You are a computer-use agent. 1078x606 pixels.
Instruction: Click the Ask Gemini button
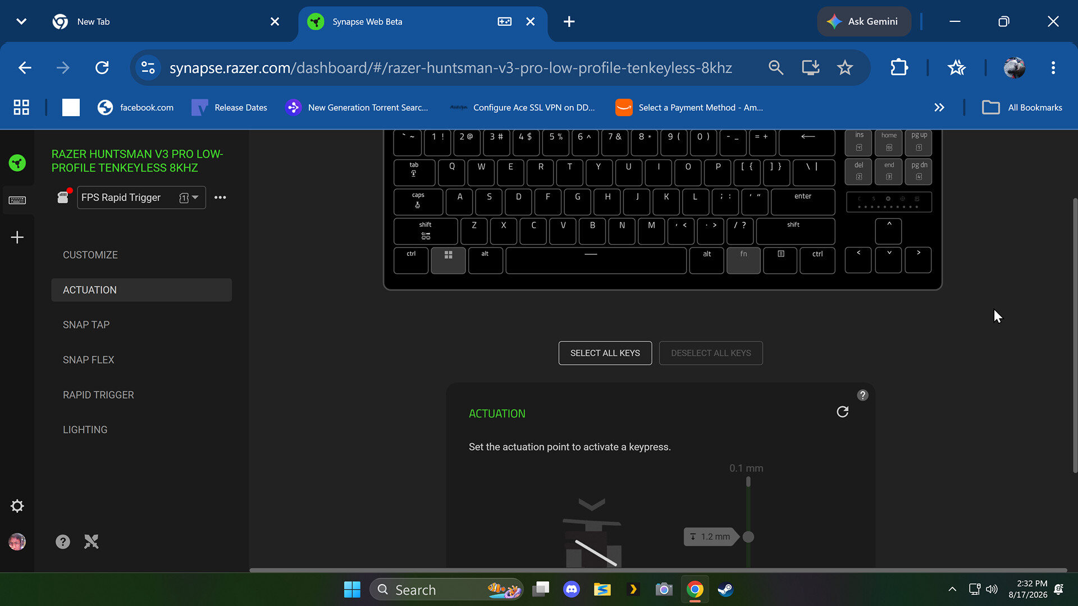(864, 21)
